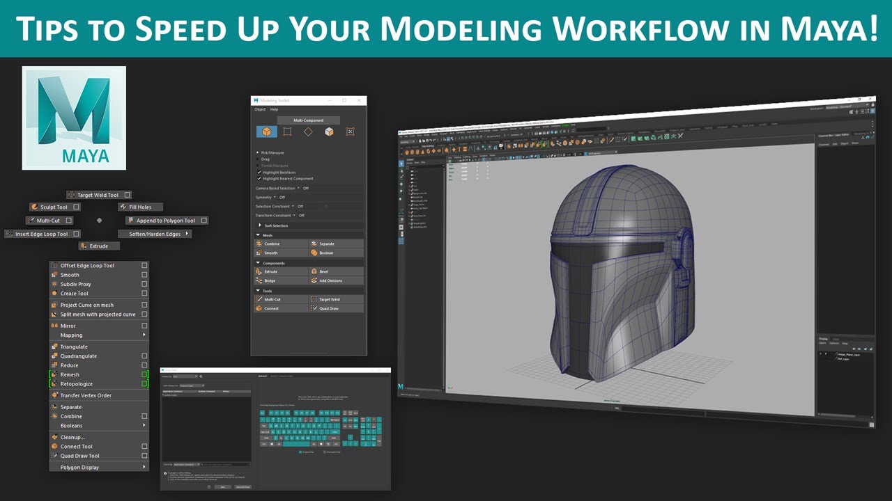Image resolution: width=892 pixels, height=501 pixels.
Task: Click Combine button in Modeling Toolkit Mesh section
Action: pos(281,244)
